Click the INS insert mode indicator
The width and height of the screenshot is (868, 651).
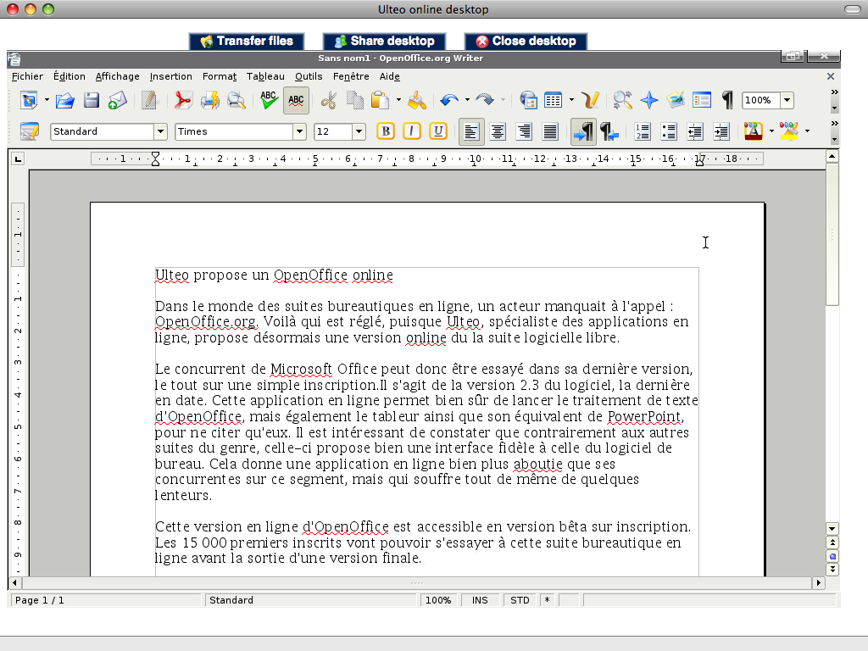(x=480, y=600)
